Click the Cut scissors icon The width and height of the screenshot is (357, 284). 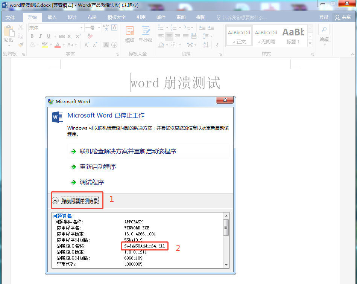coord(21,27)
